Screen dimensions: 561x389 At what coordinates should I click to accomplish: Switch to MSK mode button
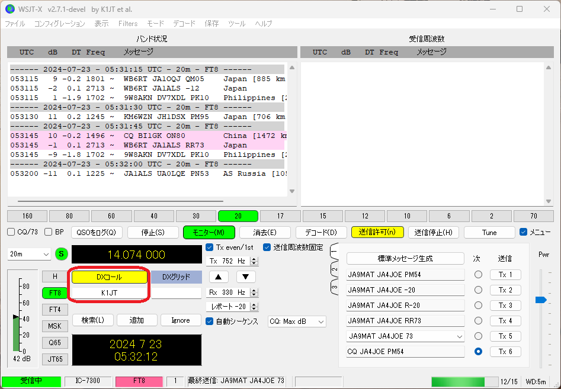click(x=55, y=326)
